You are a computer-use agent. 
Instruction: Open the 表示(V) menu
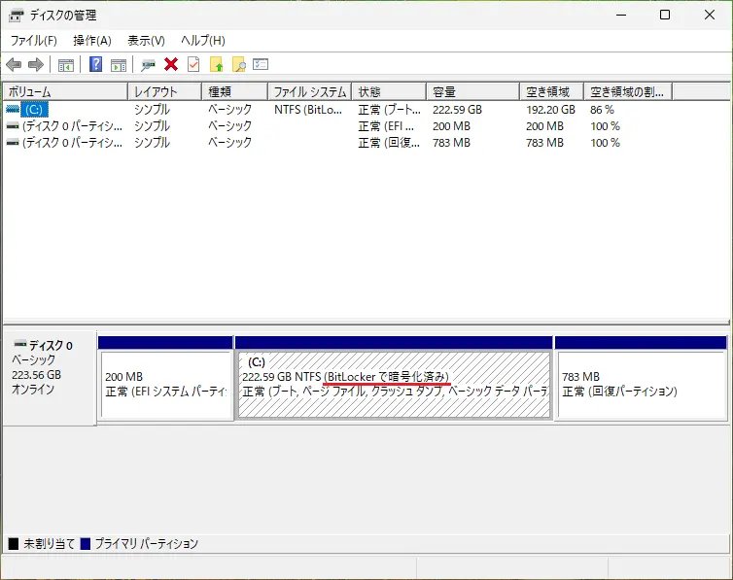[146, 40]
